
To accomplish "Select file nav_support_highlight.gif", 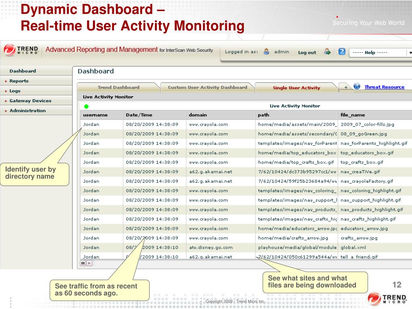I will point(371,200).
